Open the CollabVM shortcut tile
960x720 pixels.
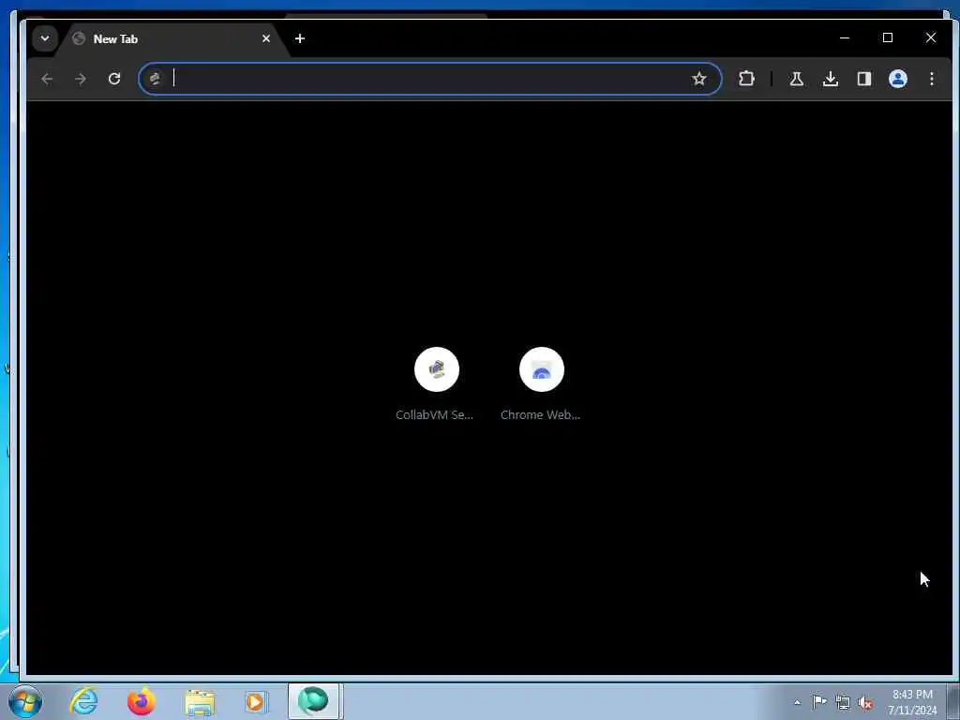pos(437,369)
